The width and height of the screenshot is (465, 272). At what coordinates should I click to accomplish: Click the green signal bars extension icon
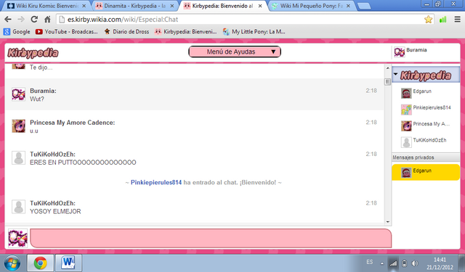click(442, 20)
